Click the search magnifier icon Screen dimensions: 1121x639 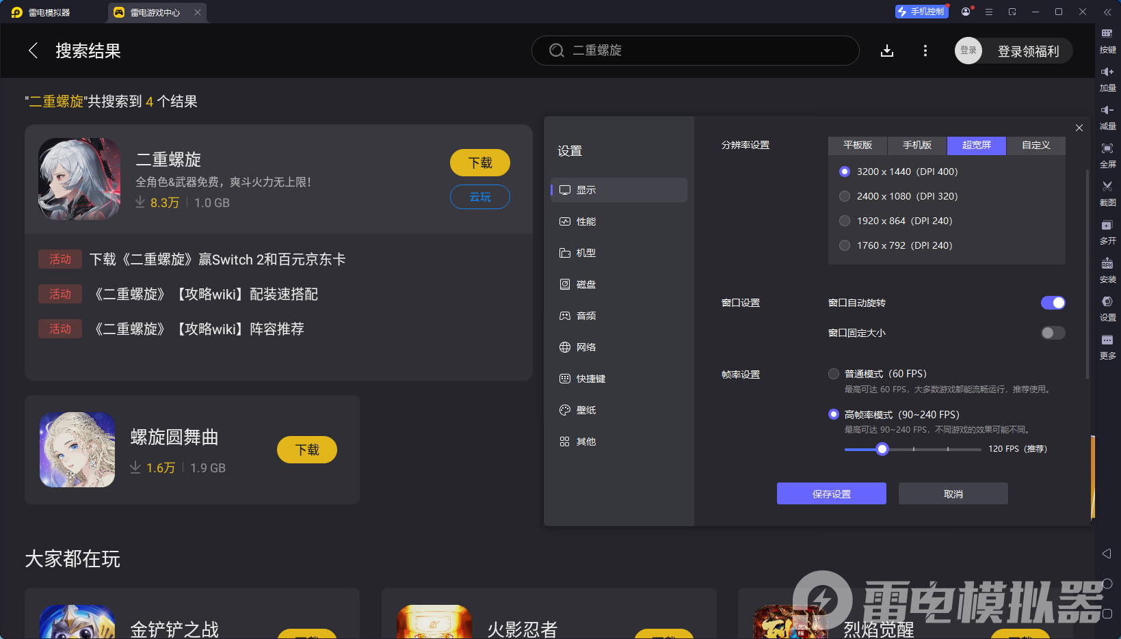[x=557, y=51]
